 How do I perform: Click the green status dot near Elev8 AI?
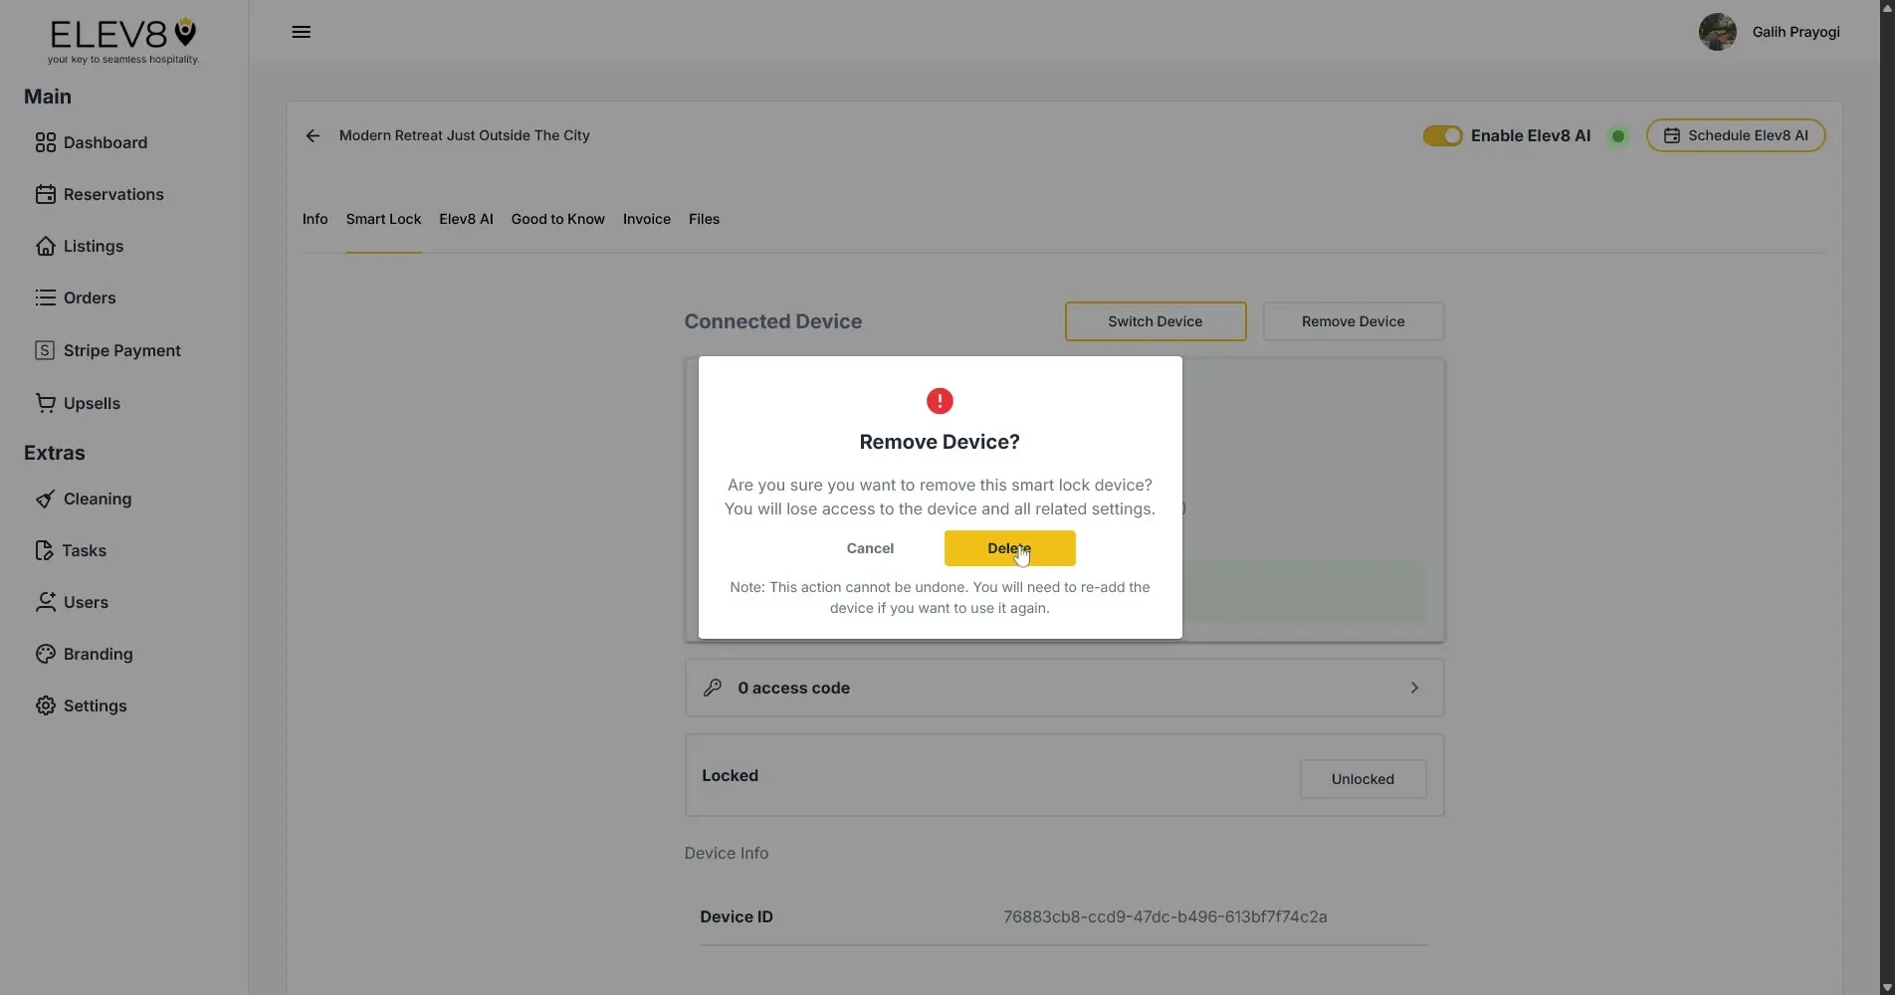click(x=1617, y=135)
